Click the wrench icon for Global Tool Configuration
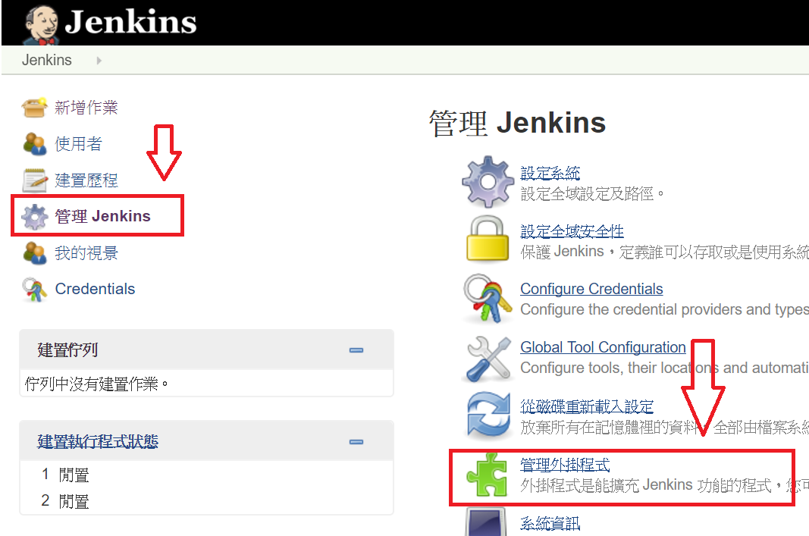The width and height of the screenshot is (809, 536). point(488,356)
